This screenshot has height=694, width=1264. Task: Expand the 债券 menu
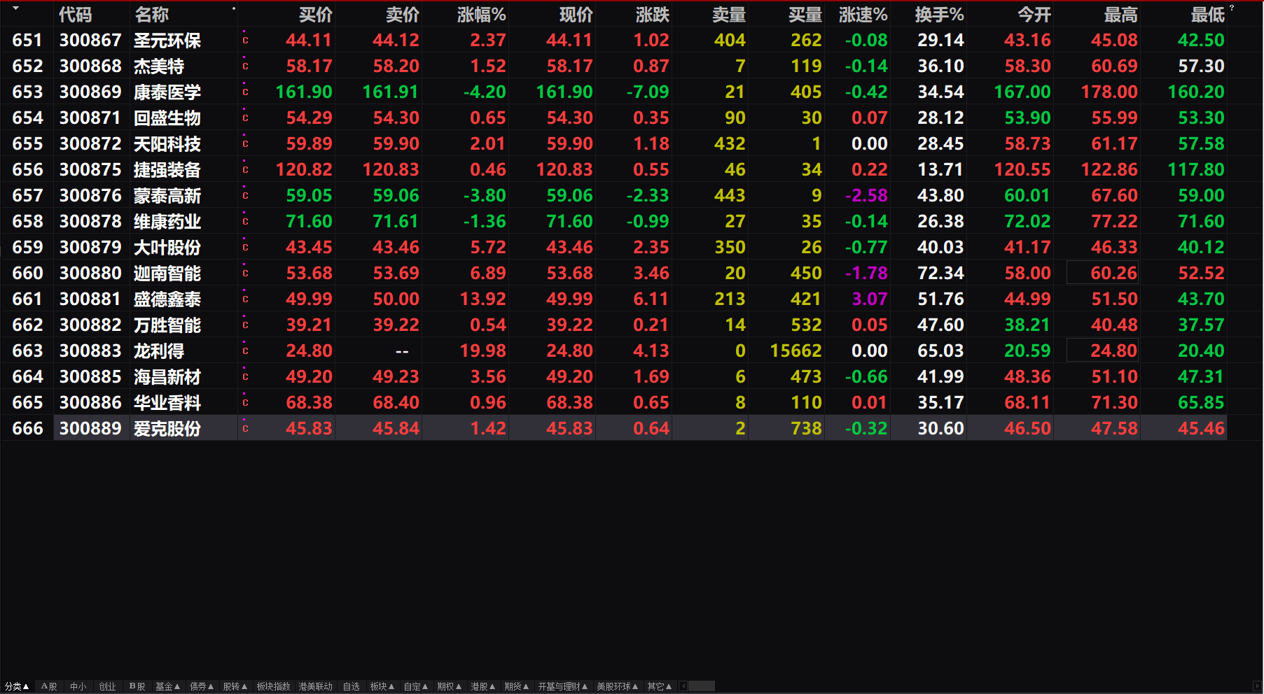click(202, 686)
